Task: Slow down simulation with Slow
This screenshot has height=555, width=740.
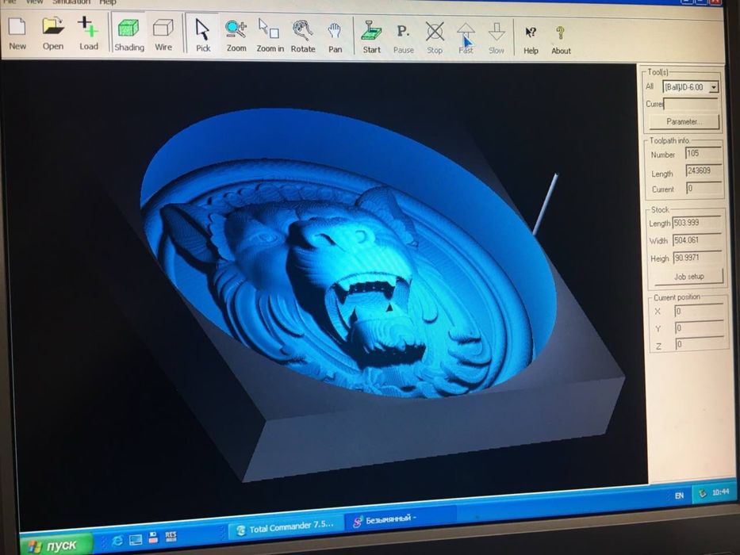Action: coord(497,39)
